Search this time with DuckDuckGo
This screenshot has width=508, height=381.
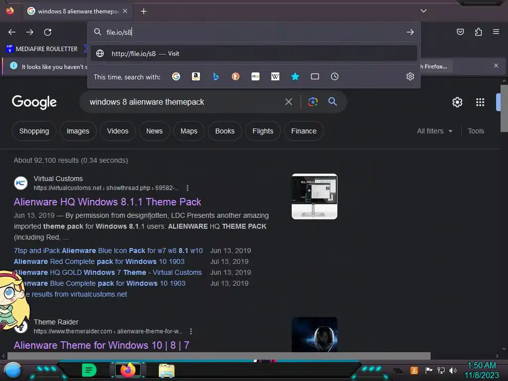[236, 76]
